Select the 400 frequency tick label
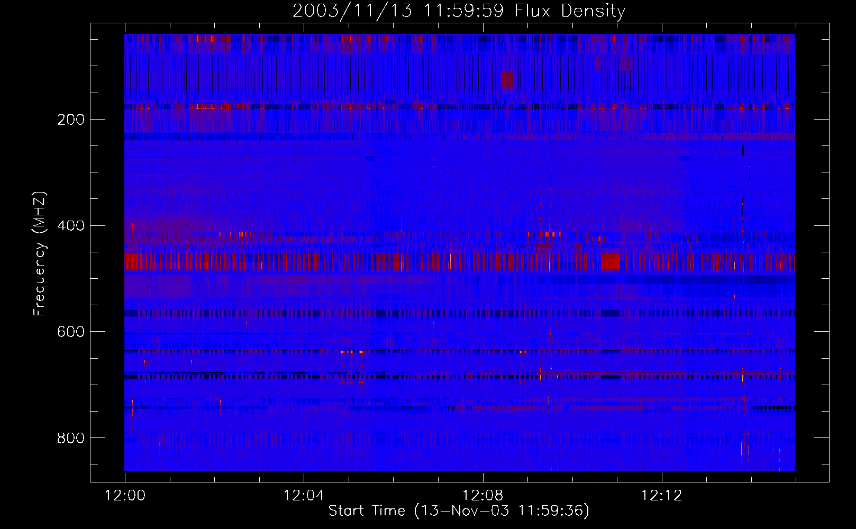The image size is (856, 529). (71, 226)
